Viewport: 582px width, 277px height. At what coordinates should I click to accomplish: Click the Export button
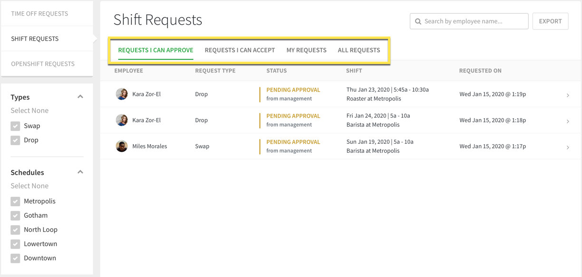(x=550, y=21)
